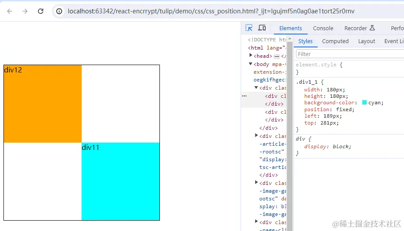
Task: Go forward using browser forward arrow
Action: (25, 11)
